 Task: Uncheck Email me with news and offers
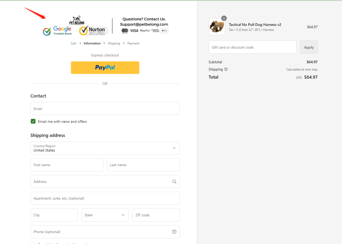pyautogui.click(x=33, y=121)
